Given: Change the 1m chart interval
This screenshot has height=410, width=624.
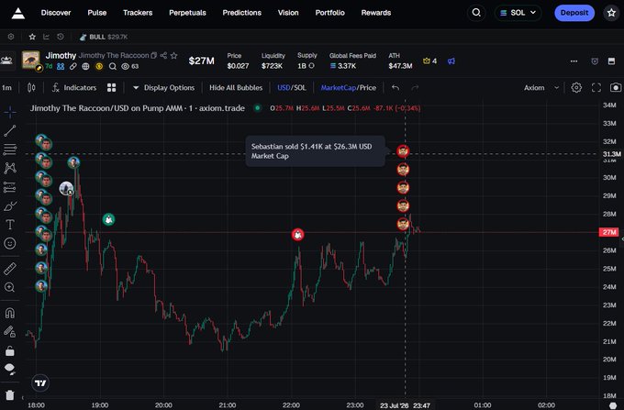Looking at the screenshot, I should pyautogui.click(x=6, y=87).
